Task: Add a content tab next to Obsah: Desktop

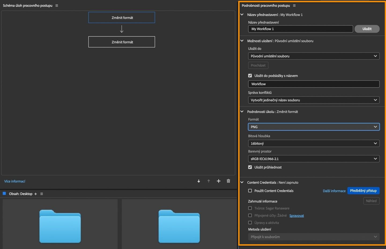Action: 36,194
